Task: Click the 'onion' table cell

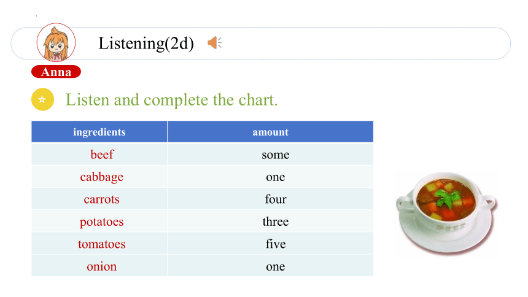Action: 99,266
